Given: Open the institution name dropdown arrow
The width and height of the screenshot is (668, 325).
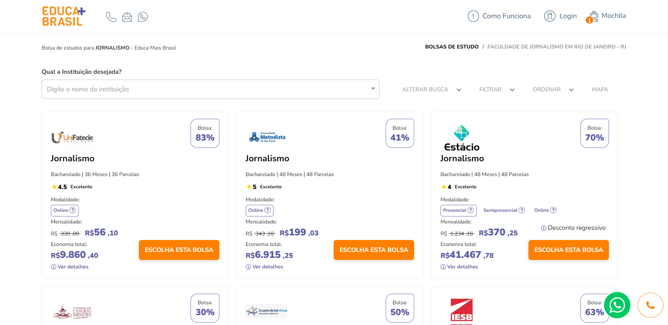Looking at the screenshot, I should (x=373, y=89).
